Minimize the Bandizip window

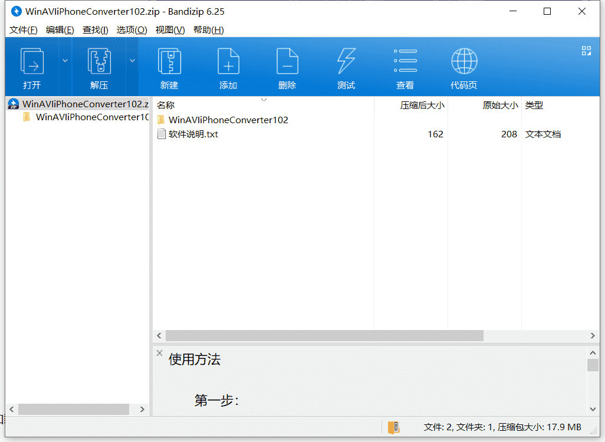(513, 11)
